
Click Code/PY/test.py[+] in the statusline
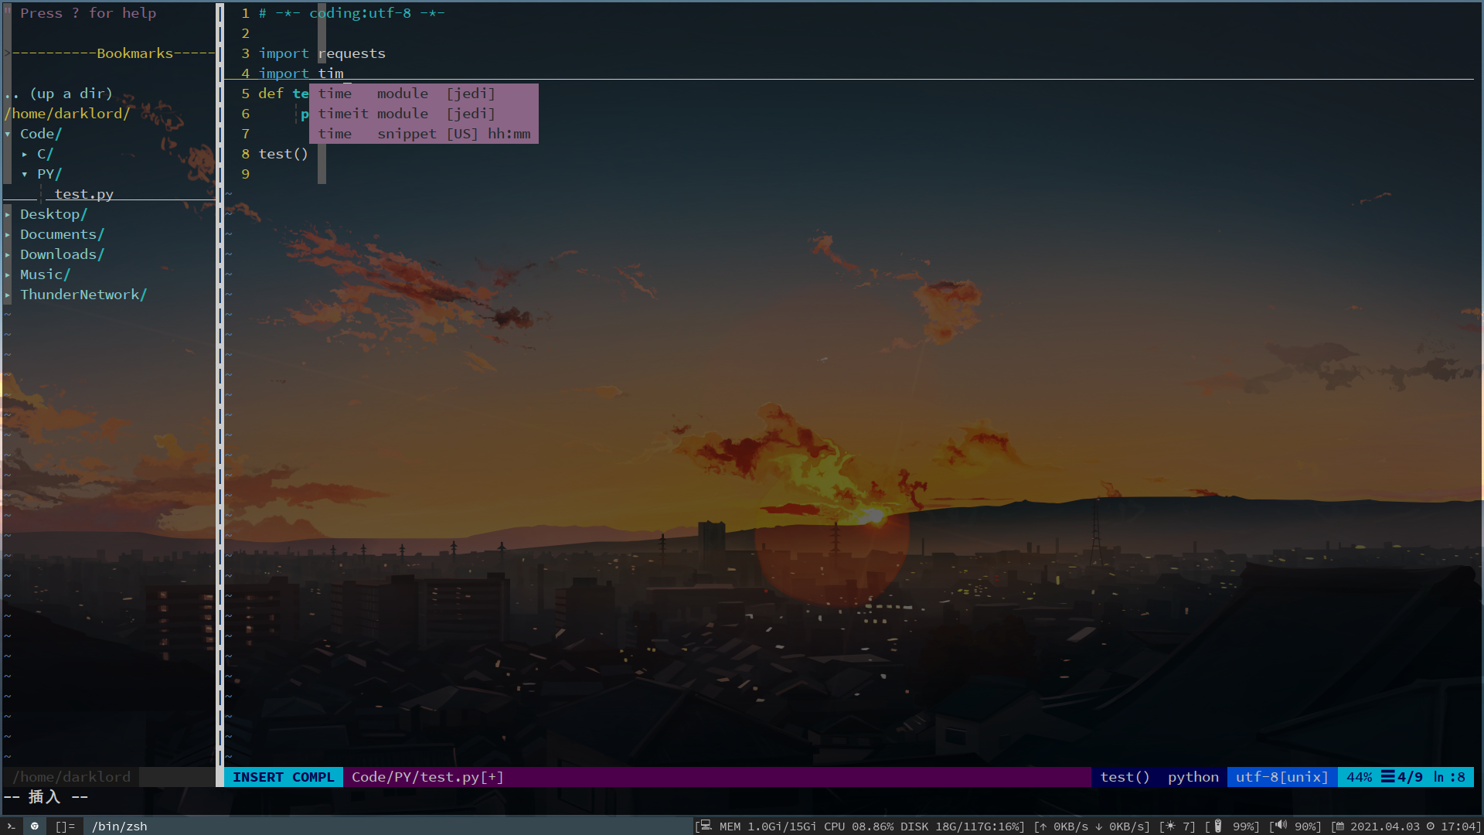coord(427,777)
